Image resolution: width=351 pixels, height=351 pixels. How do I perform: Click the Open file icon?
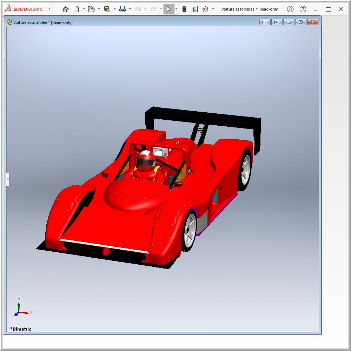pos(91,9)
